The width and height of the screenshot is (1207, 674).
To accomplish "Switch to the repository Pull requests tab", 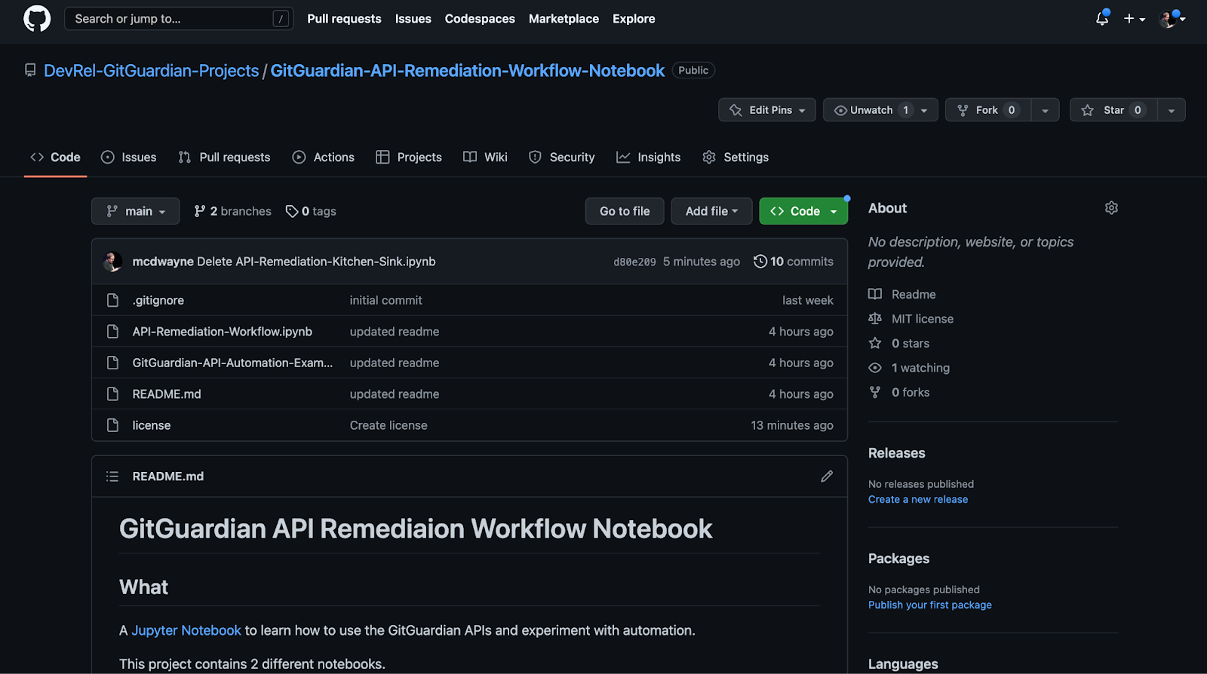I will point(224,158).
